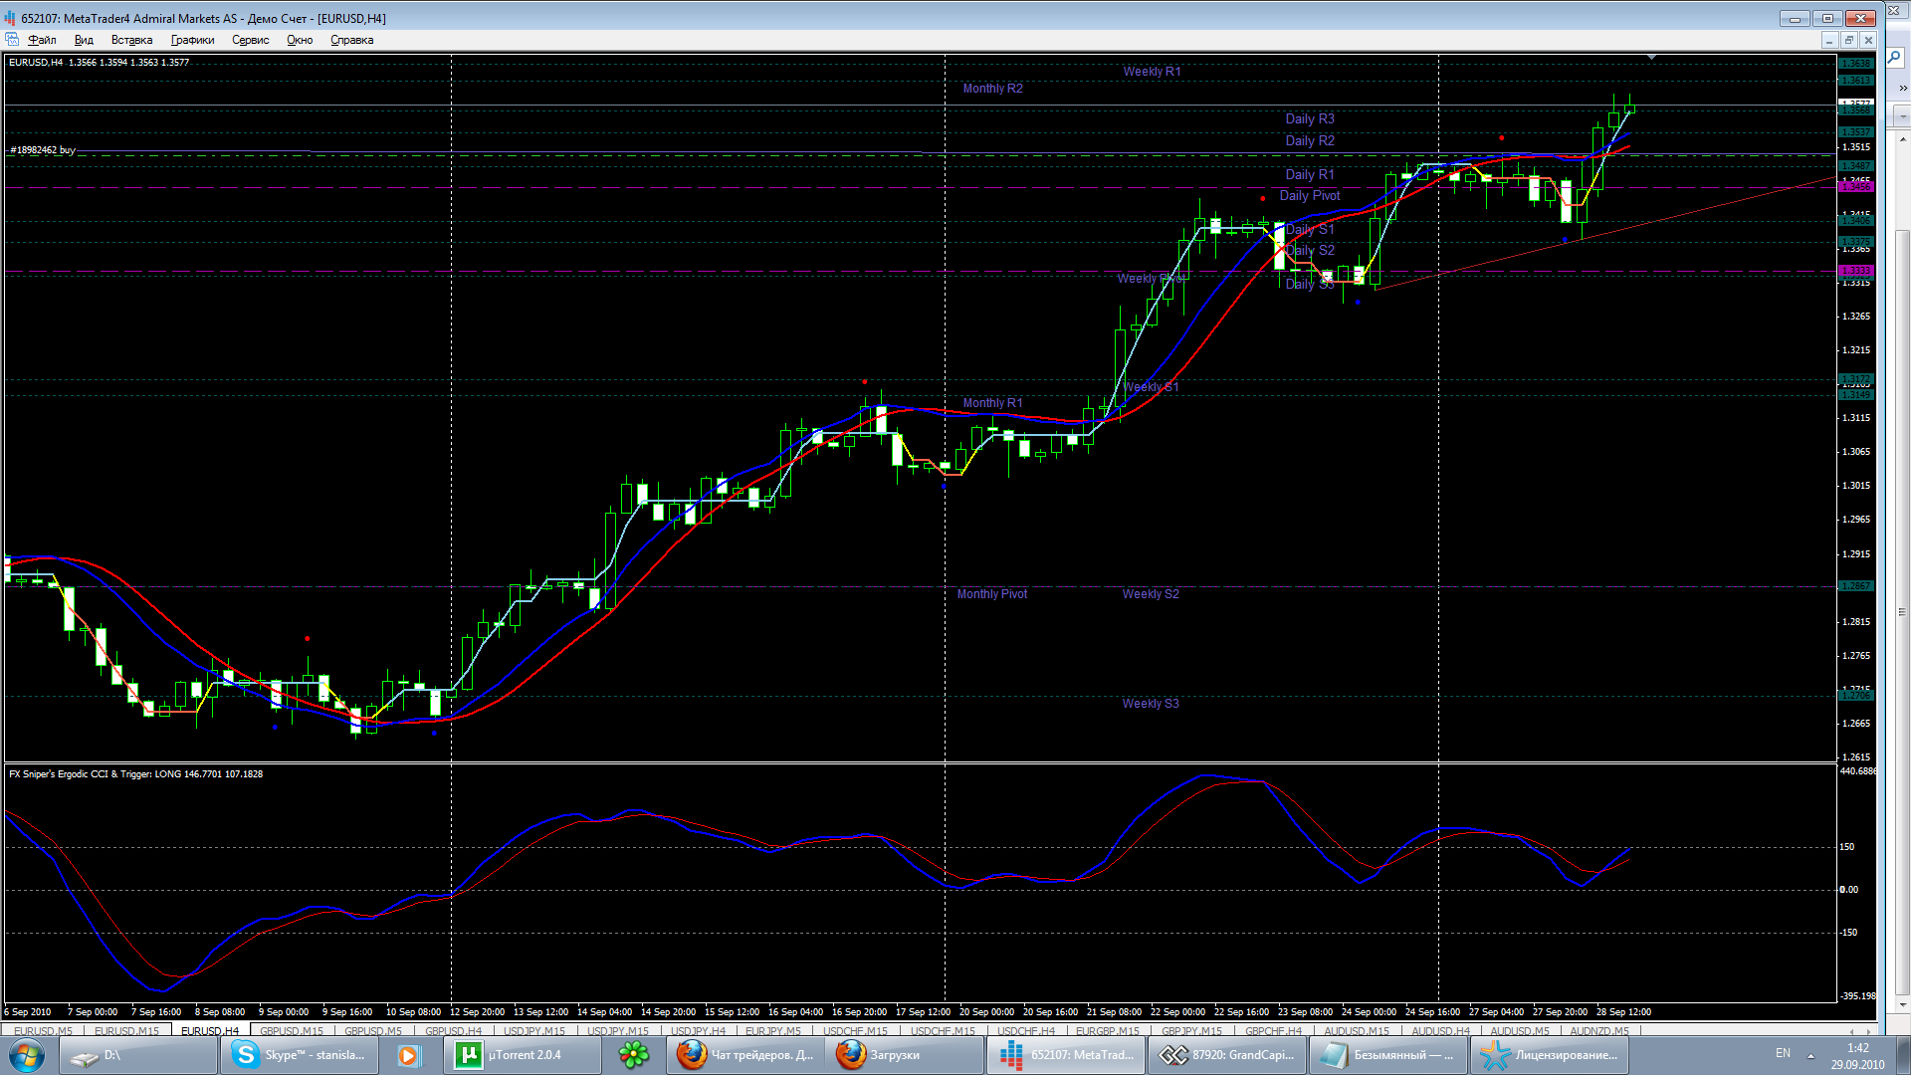
Task: Open 87920: GrandCapital taskbar window
Action: tap(1227, 1055)
